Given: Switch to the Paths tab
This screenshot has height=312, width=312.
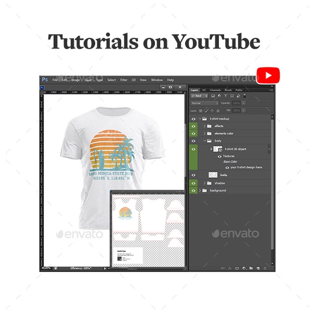Looking at the screenshot, I should [238, 90].
